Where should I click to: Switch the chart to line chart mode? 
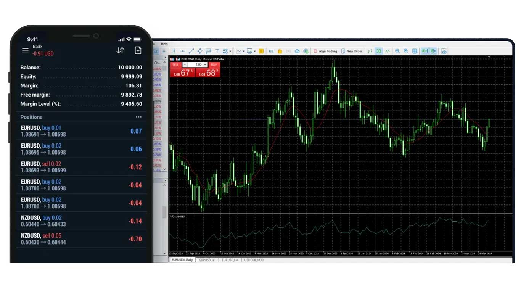[387, 51]
